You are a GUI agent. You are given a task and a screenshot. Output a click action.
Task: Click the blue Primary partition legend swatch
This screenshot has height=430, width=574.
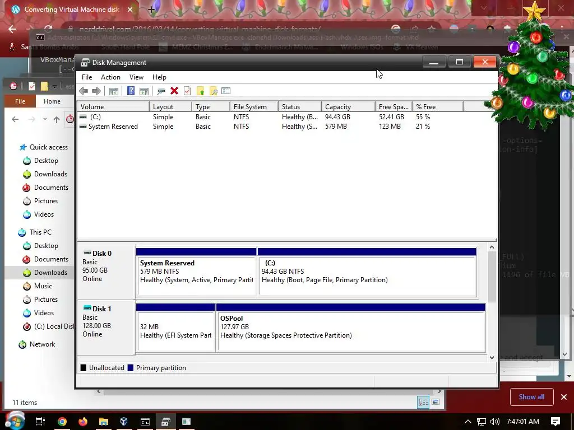click(130, 368)
